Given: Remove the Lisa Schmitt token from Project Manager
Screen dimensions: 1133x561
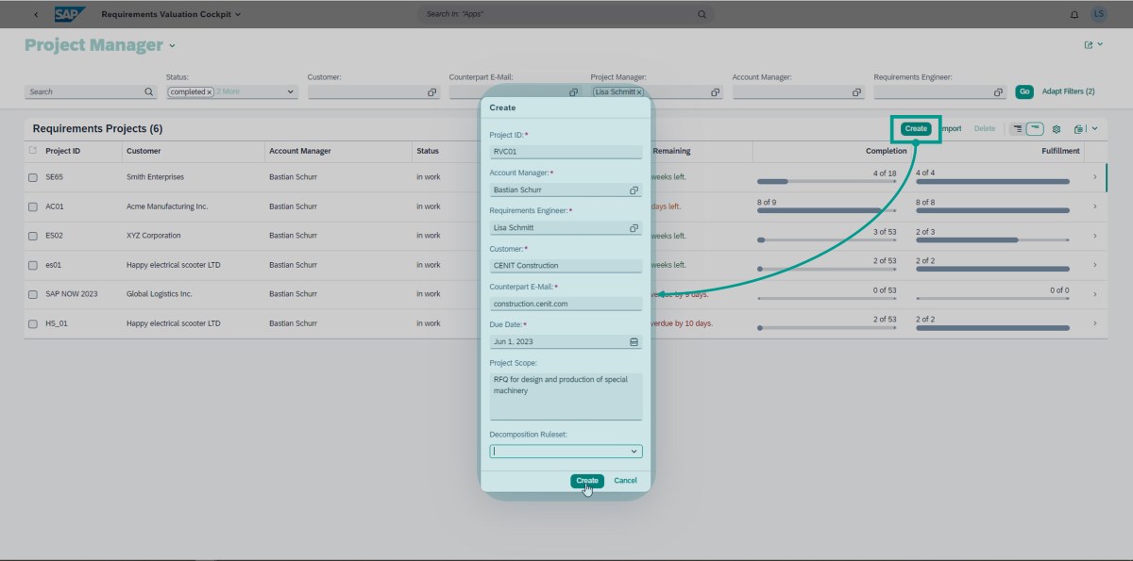Looking at the screenshot, I should coord(638,92).
